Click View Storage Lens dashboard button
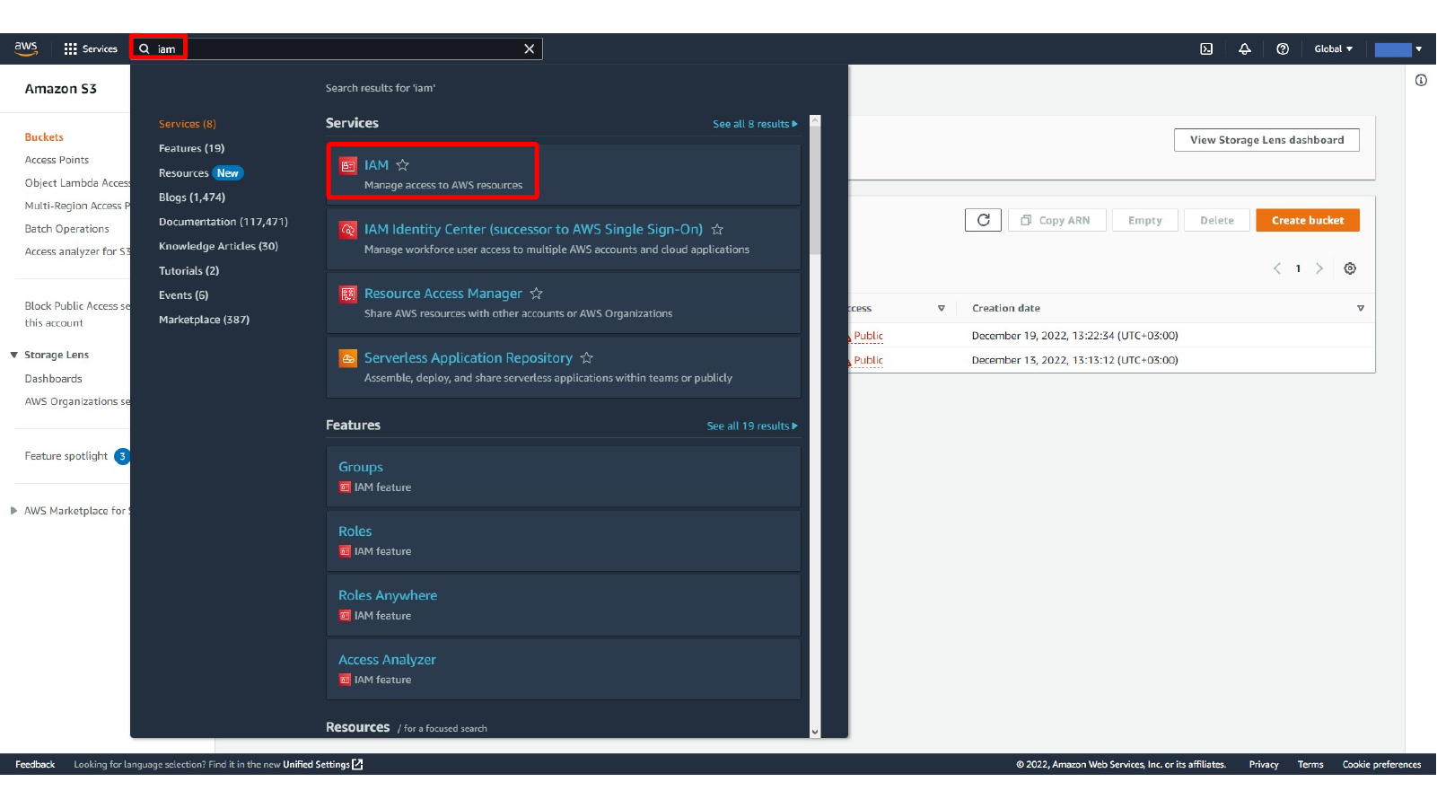Screen dimensions: 1437x808 pyautogui.click(x=1266, y=140)
